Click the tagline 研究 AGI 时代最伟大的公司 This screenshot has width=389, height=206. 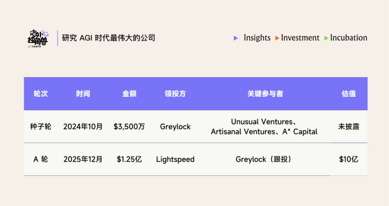[109, 38]
